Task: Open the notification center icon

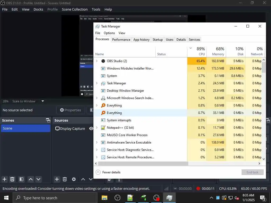Action: pyautogui.click(x=263, y=198)
